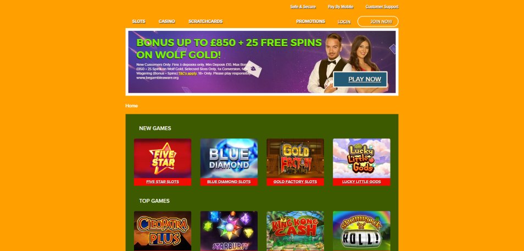Open the Blue Diamond game thumbnail

tap(229, 158)
